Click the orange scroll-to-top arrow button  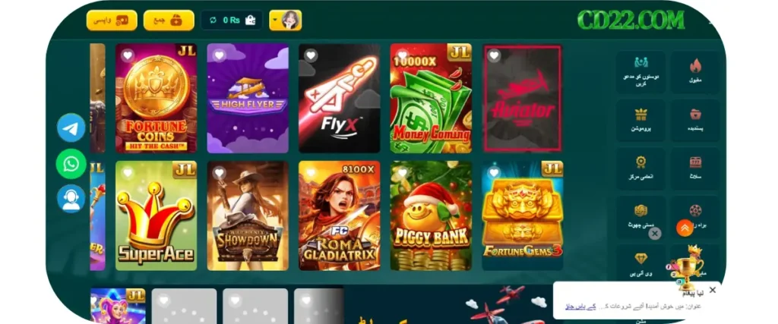point(685,228)
